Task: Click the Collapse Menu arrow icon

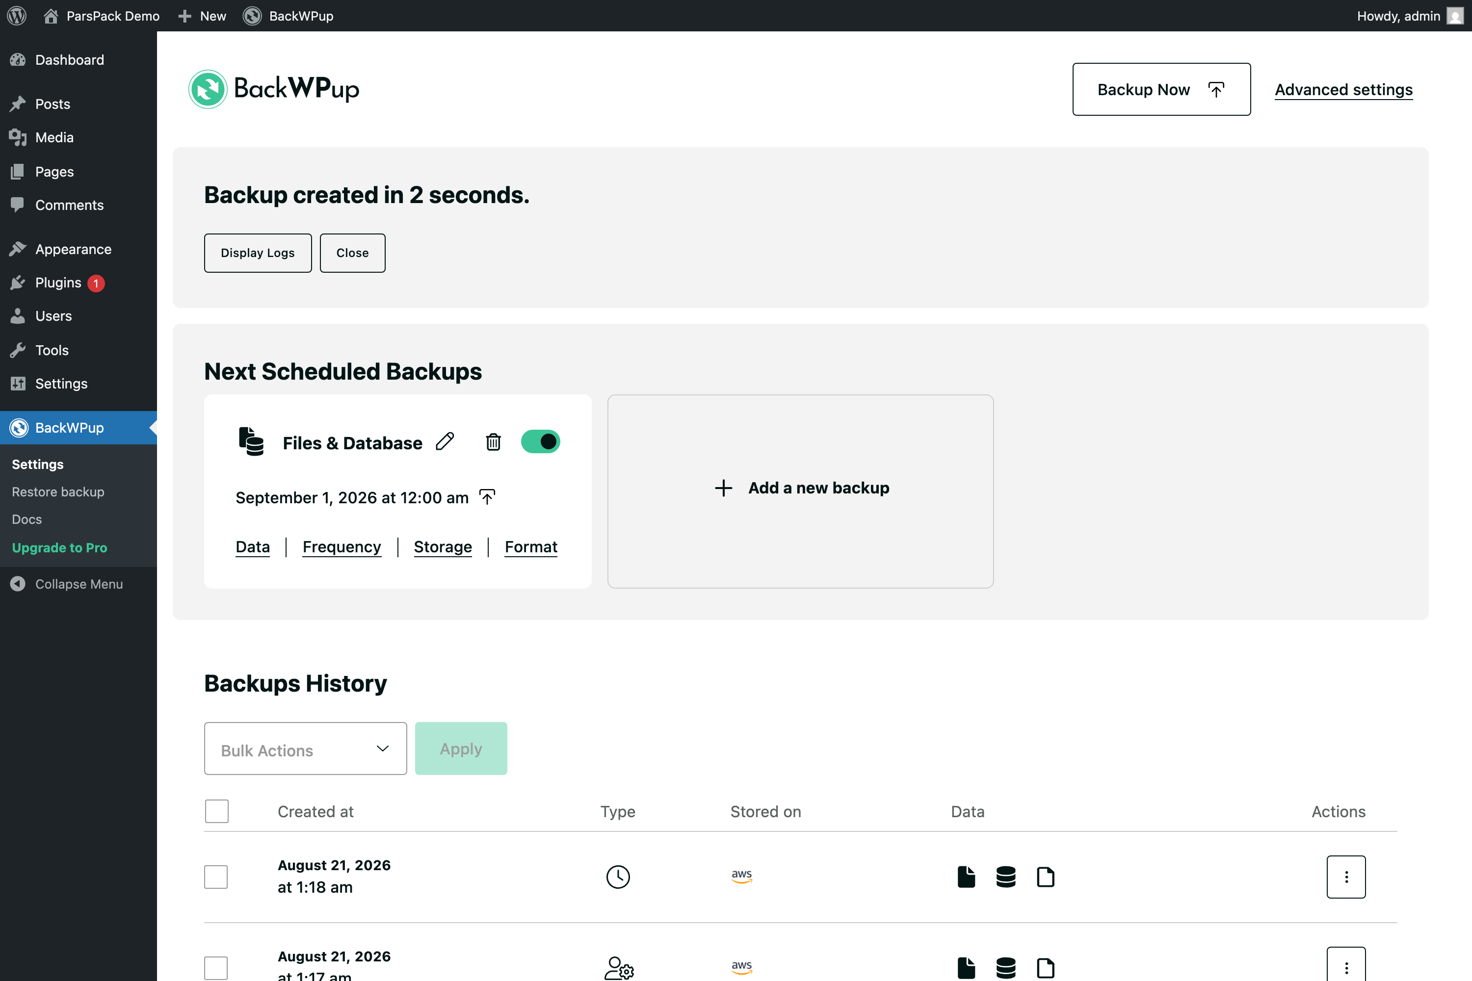Action: (x=18, y=584)
